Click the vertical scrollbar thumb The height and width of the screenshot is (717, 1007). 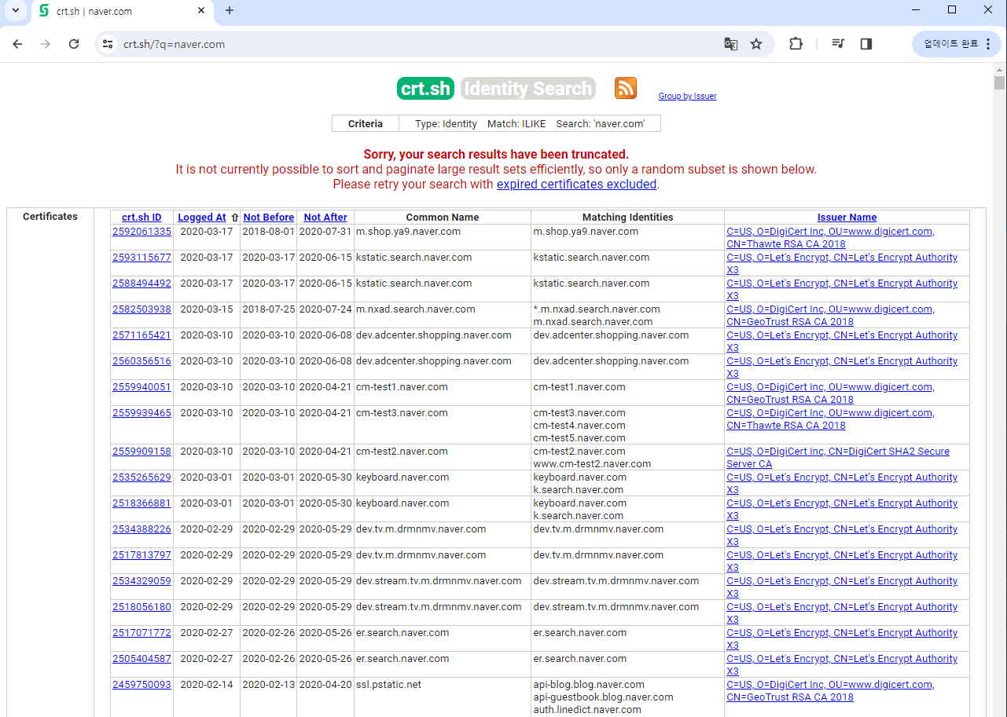click(x=1000, y=83)
